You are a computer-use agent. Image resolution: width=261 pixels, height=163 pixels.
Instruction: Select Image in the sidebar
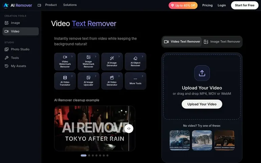[21, 23]
